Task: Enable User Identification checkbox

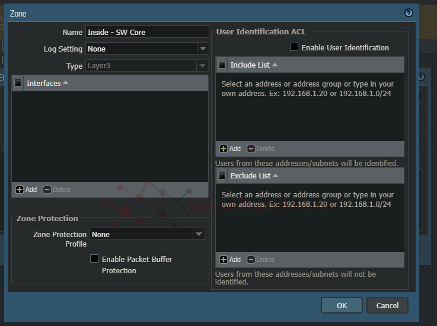Action: (x=294, y=47)
